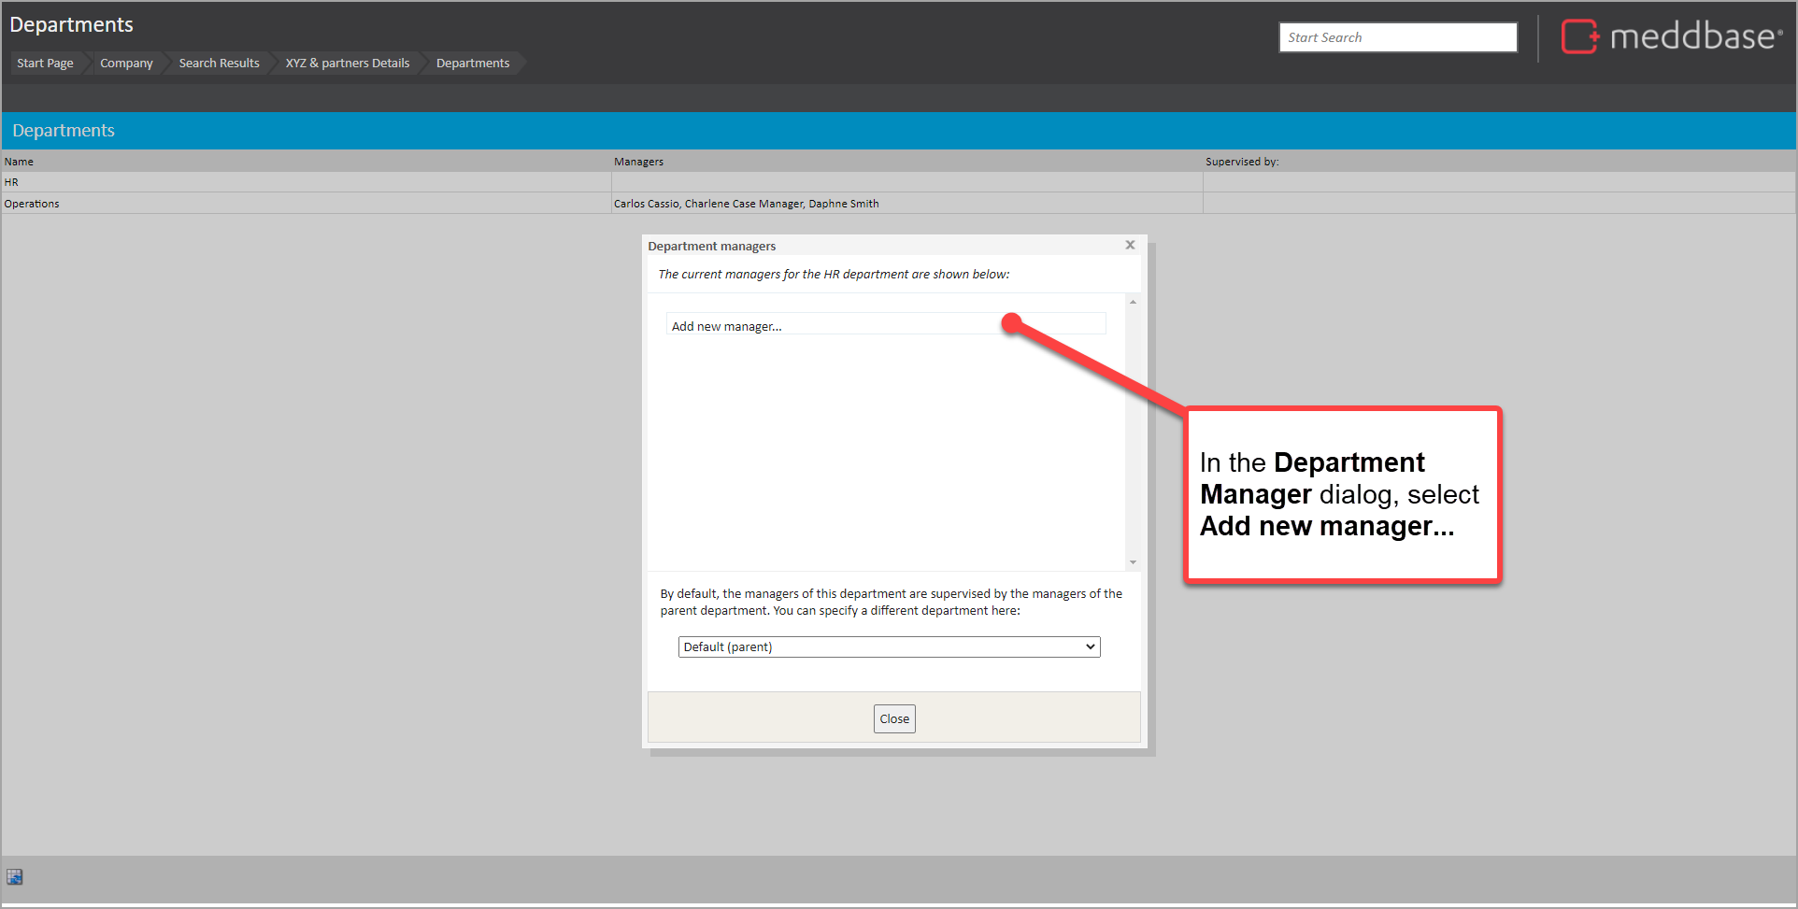Open the Default (parent) dropdown
The width and height of the screenshot is (1798, 909).
(x=889, y=647)
